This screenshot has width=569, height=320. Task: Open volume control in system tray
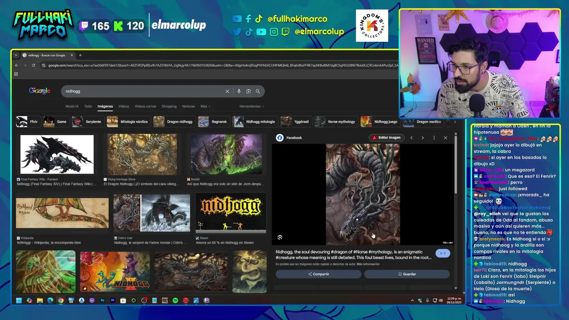[x=441, y=300]
